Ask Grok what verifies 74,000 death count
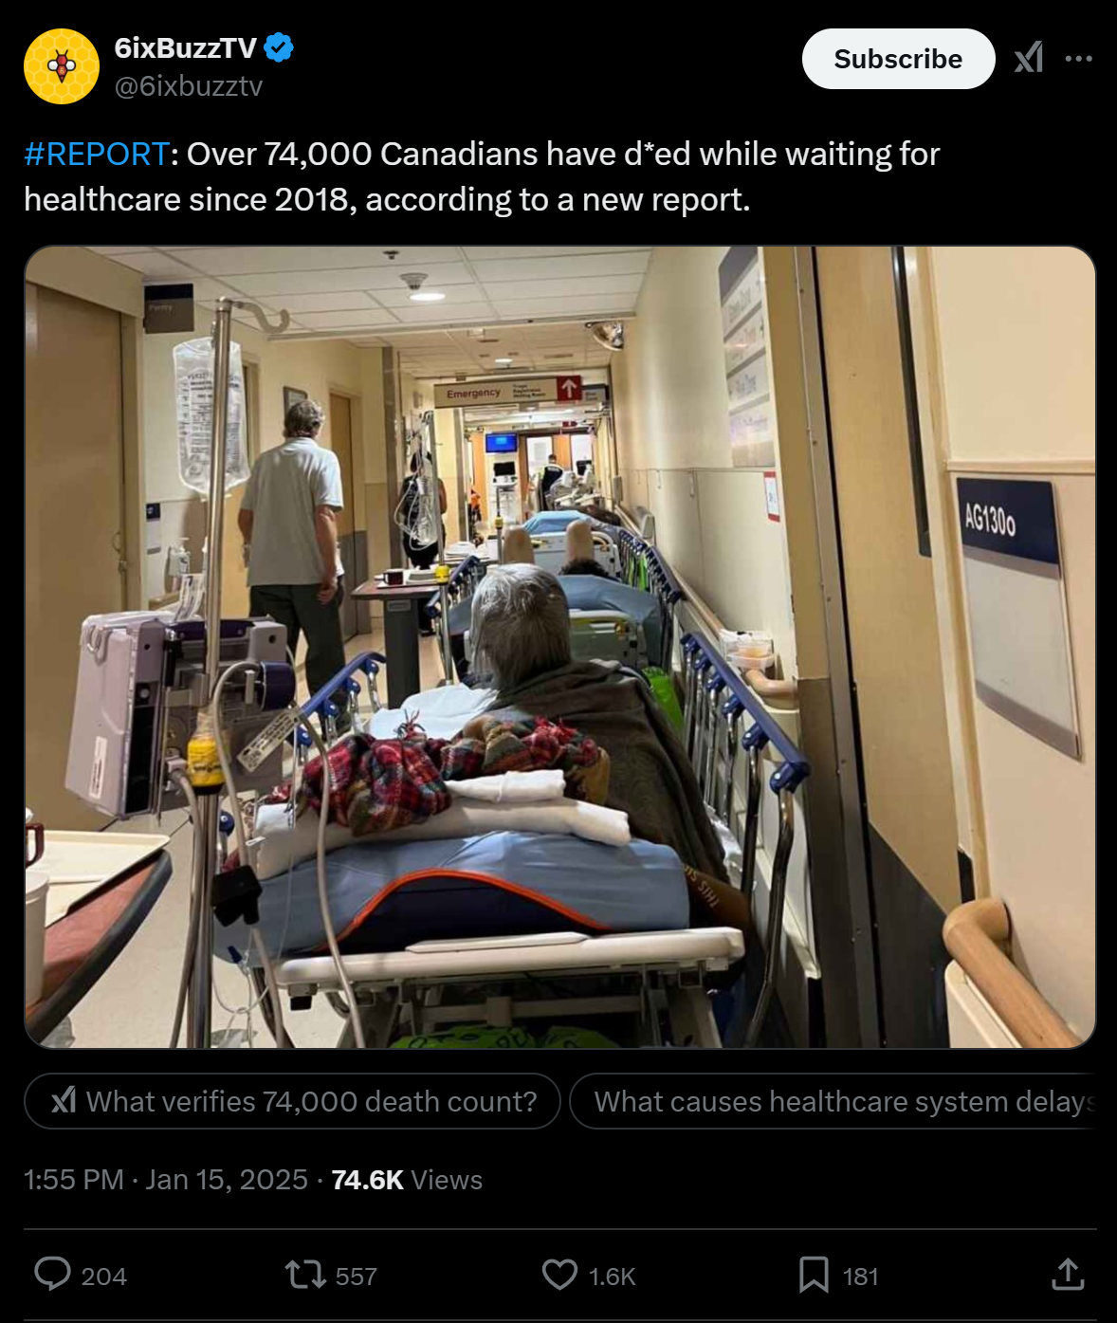This screenshot has height=1323, width=1117. (292, 1101)
